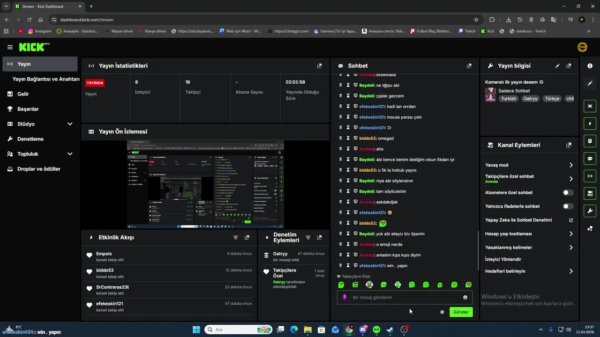Open the profile avatar menu
Image resolution: width=600 pixels, height=337 pixels.
[582, 47]
